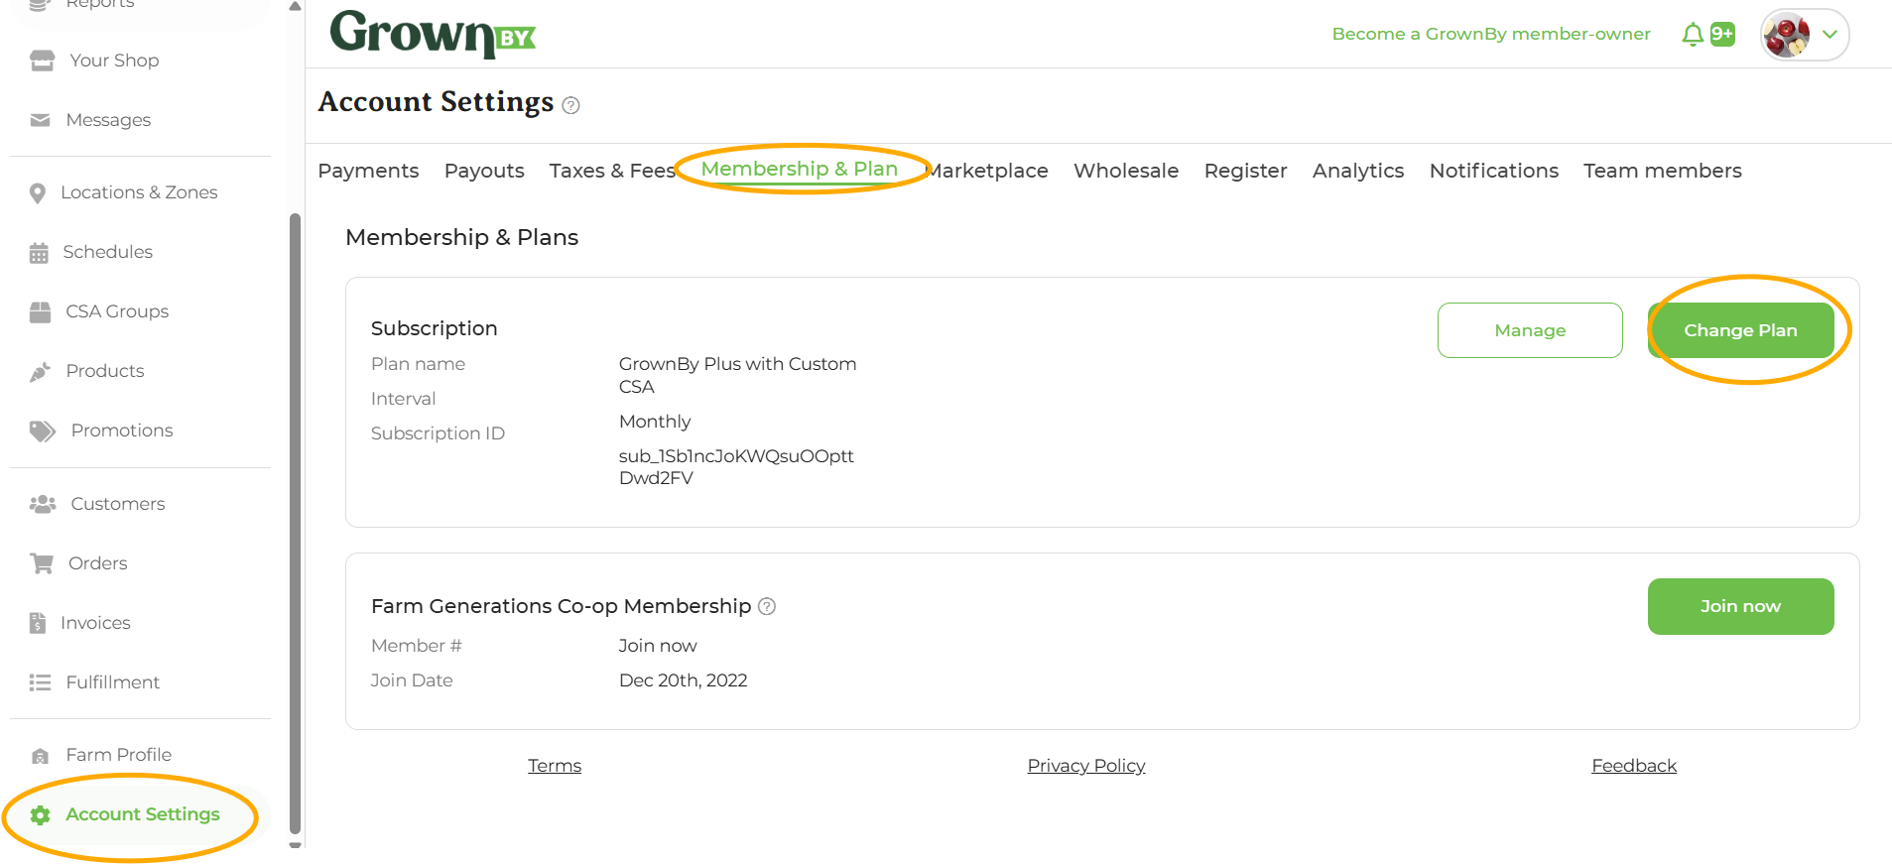Click the Orders shopping cart icon
Image resolution: width=1892 pixels, height=864 pixels.
click(x=42, y=563)
